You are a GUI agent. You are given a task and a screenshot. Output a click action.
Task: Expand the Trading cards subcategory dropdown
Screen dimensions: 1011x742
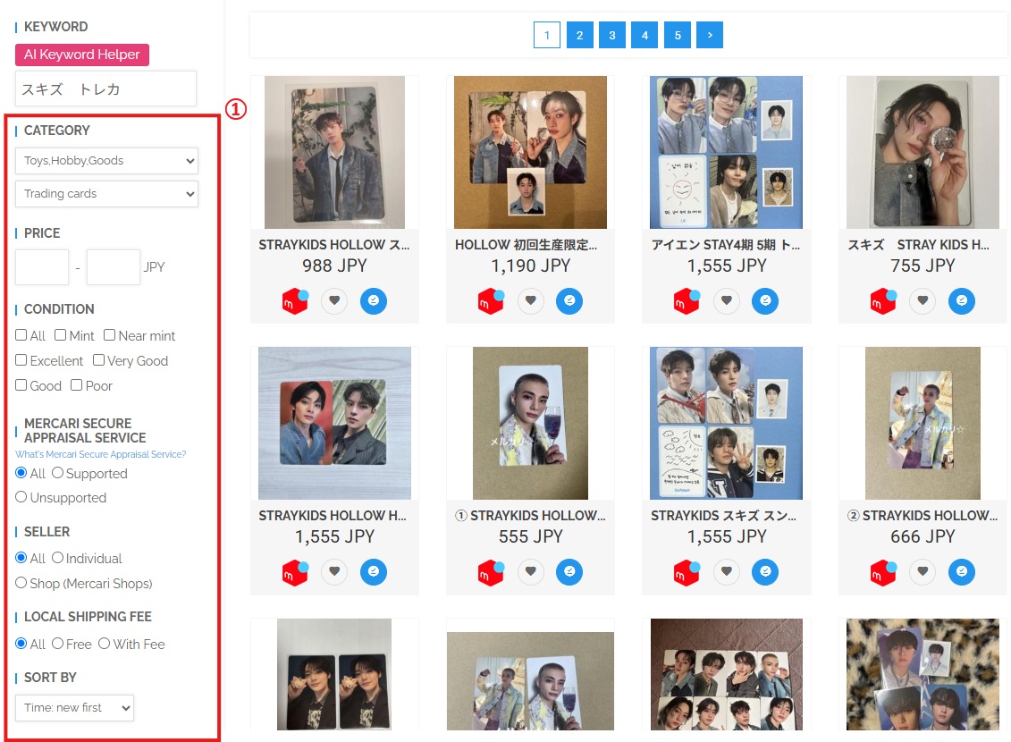pos(106,193)
